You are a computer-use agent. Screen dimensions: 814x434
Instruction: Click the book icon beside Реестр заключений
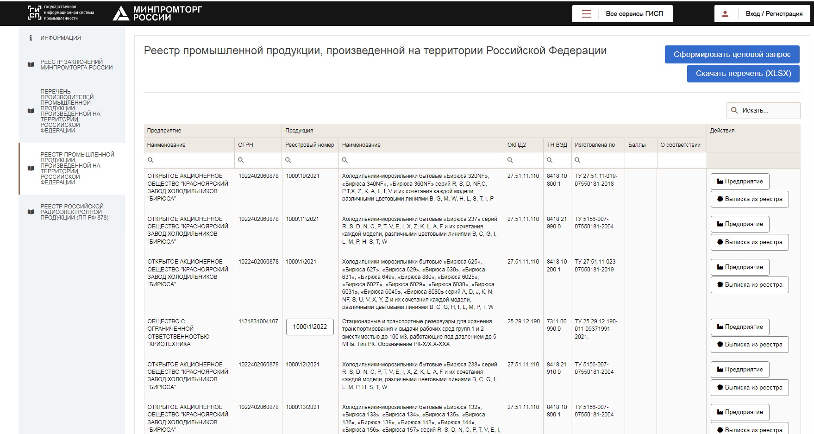[x=31, y=65]
